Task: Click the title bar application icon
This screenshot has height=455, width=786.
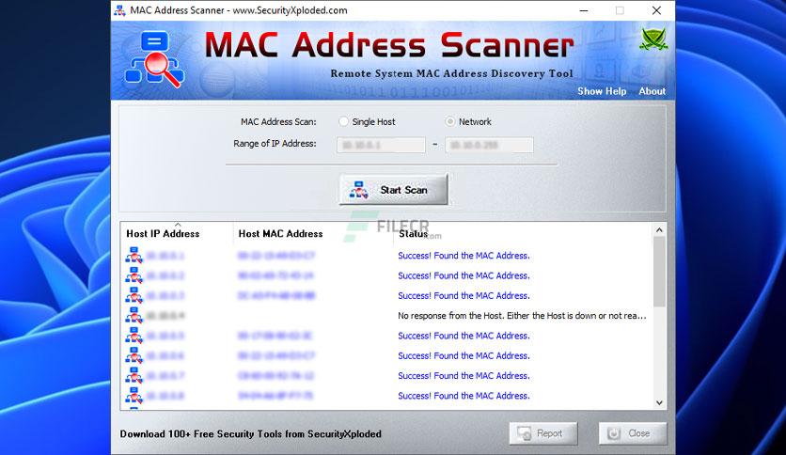Action: [x=119, y=10]
